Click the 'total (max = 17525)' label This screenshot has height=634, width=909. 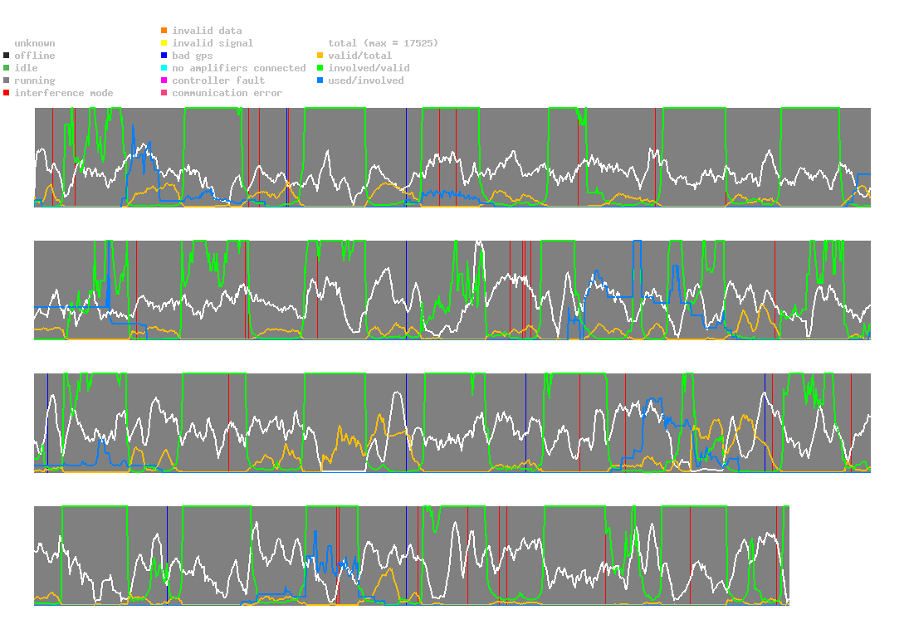click(x=384, y=43)
